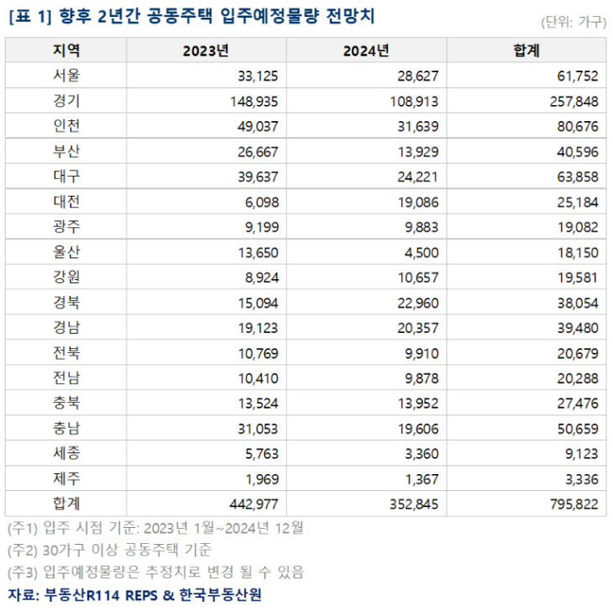This screenshot has height=612, width=613.
Task: Click the value 25,184
Action: [578, 203]
